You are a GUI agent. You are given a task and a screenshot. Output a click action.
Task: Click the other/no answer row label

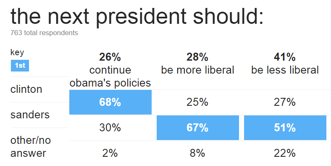point(31,147)
